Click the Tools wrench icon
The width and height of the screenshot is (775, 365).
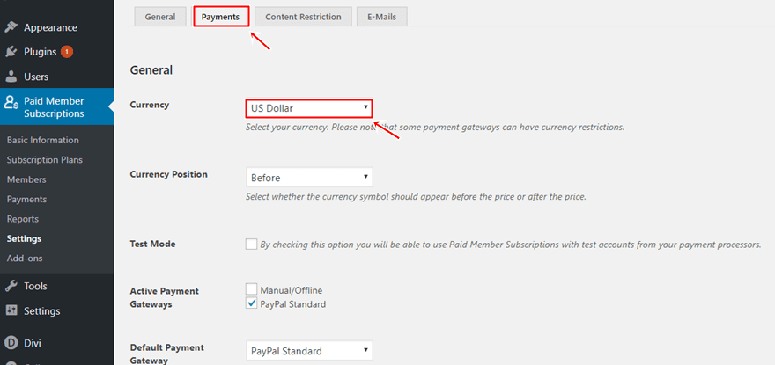11,286
